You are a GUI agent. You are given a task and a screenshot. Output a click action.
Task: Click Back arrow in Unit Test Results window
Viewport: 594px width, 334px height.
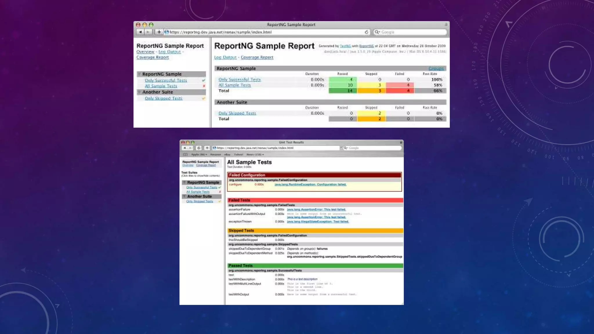point(184,148)
